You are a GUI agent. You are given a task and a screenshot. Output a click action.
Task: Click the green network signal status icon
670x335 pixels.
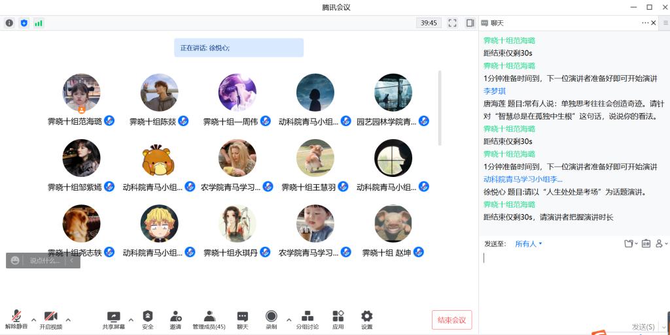pyautogui.click(x=39, y=23)
